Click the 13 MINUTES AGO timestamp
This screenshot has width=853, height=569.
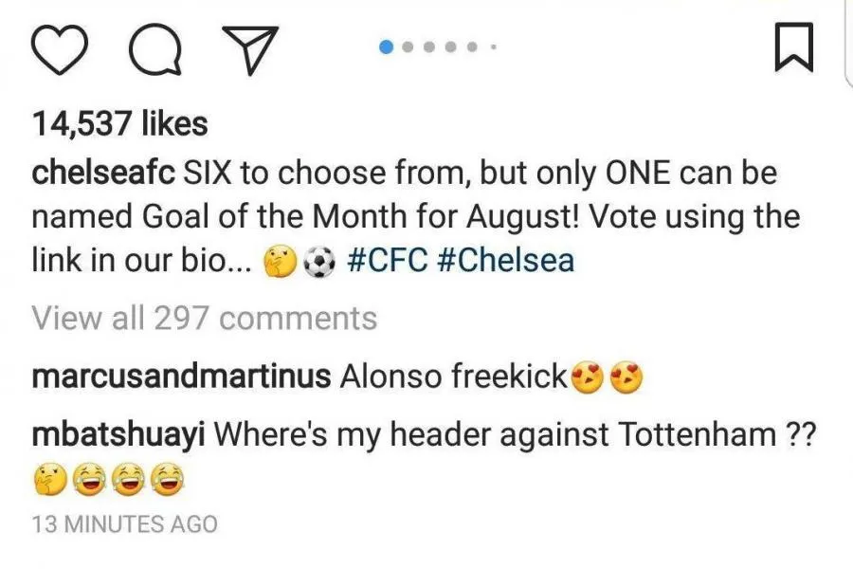pyautogui.click(x=124, y=524)
